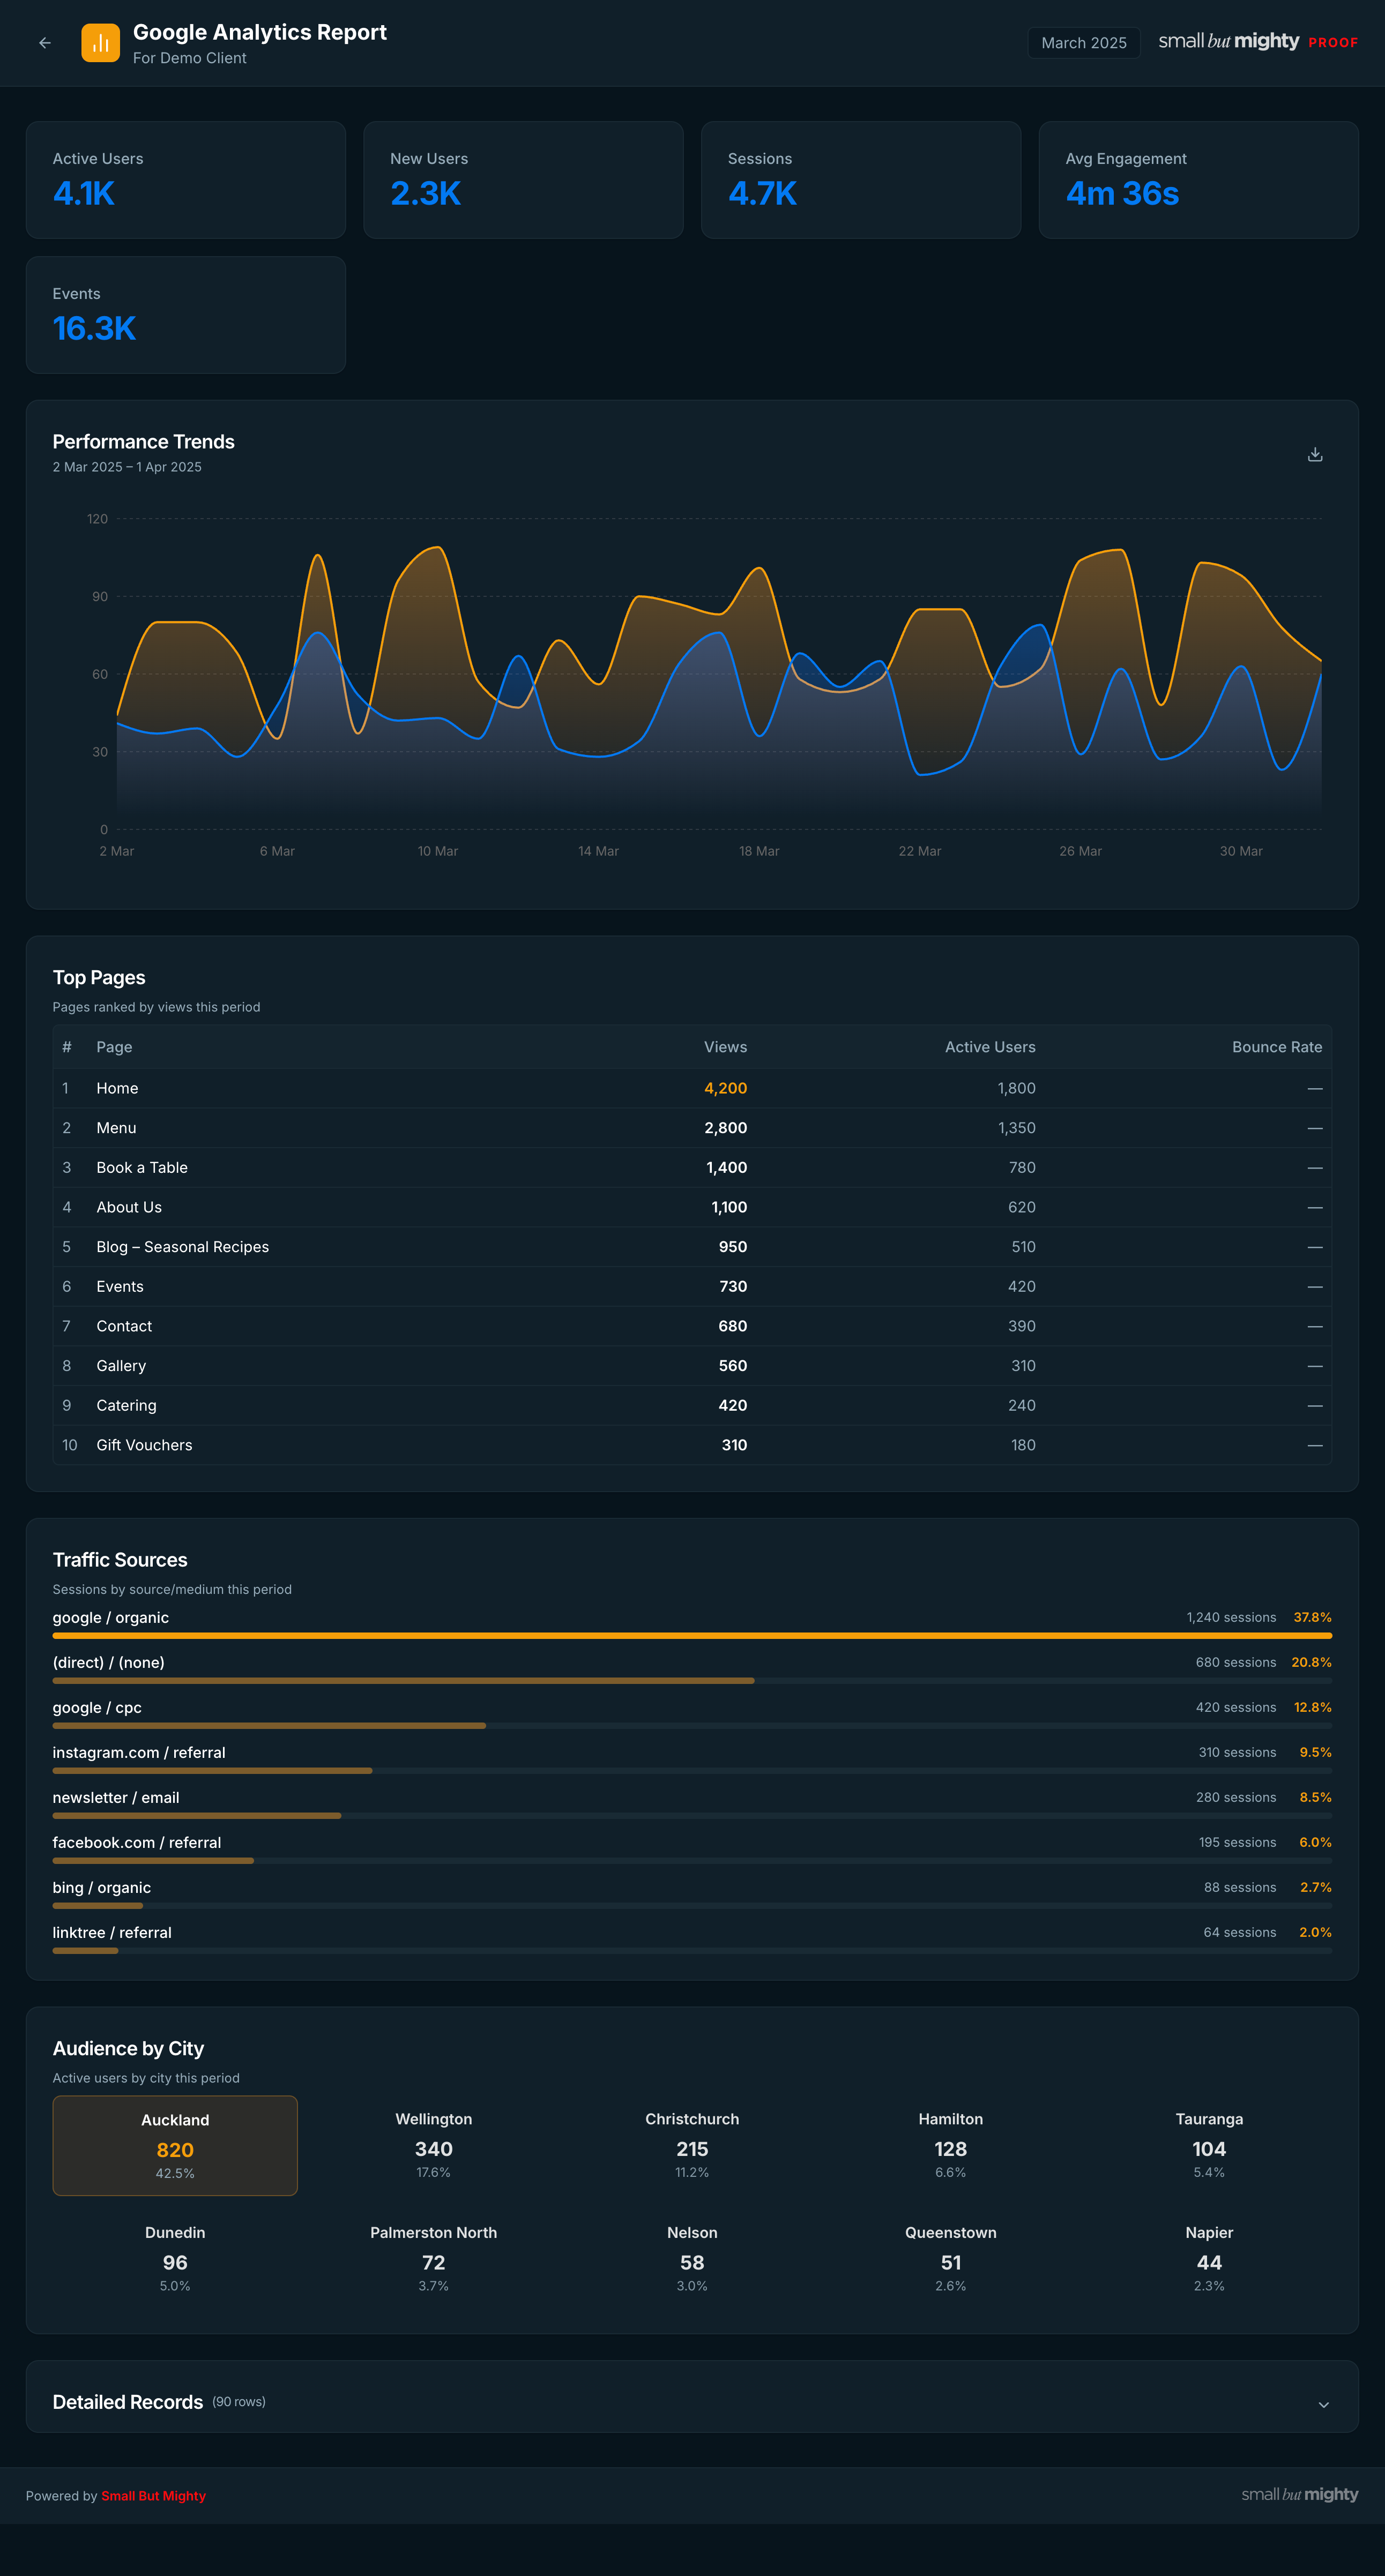Click the google / cpc progress bar
The width and height of the screenshot is (1385, 2576).
(692, 1726)
